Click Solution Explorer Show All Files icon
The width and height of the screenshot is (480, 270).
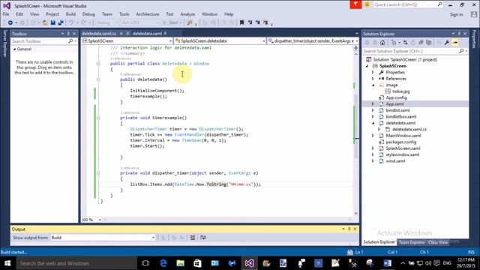point(429,43)
